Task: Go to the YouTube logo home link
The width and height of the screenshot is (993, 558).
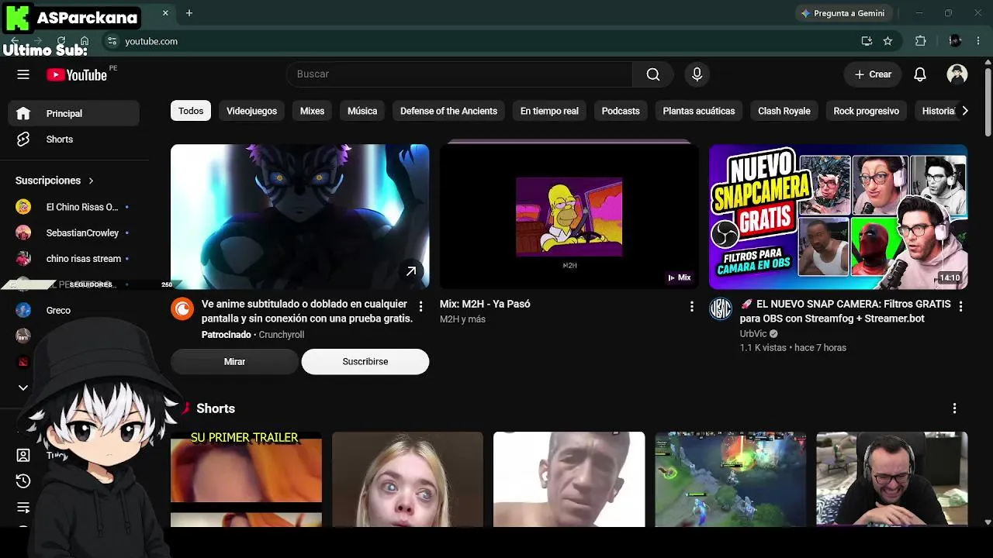Action: coord(77,74)
